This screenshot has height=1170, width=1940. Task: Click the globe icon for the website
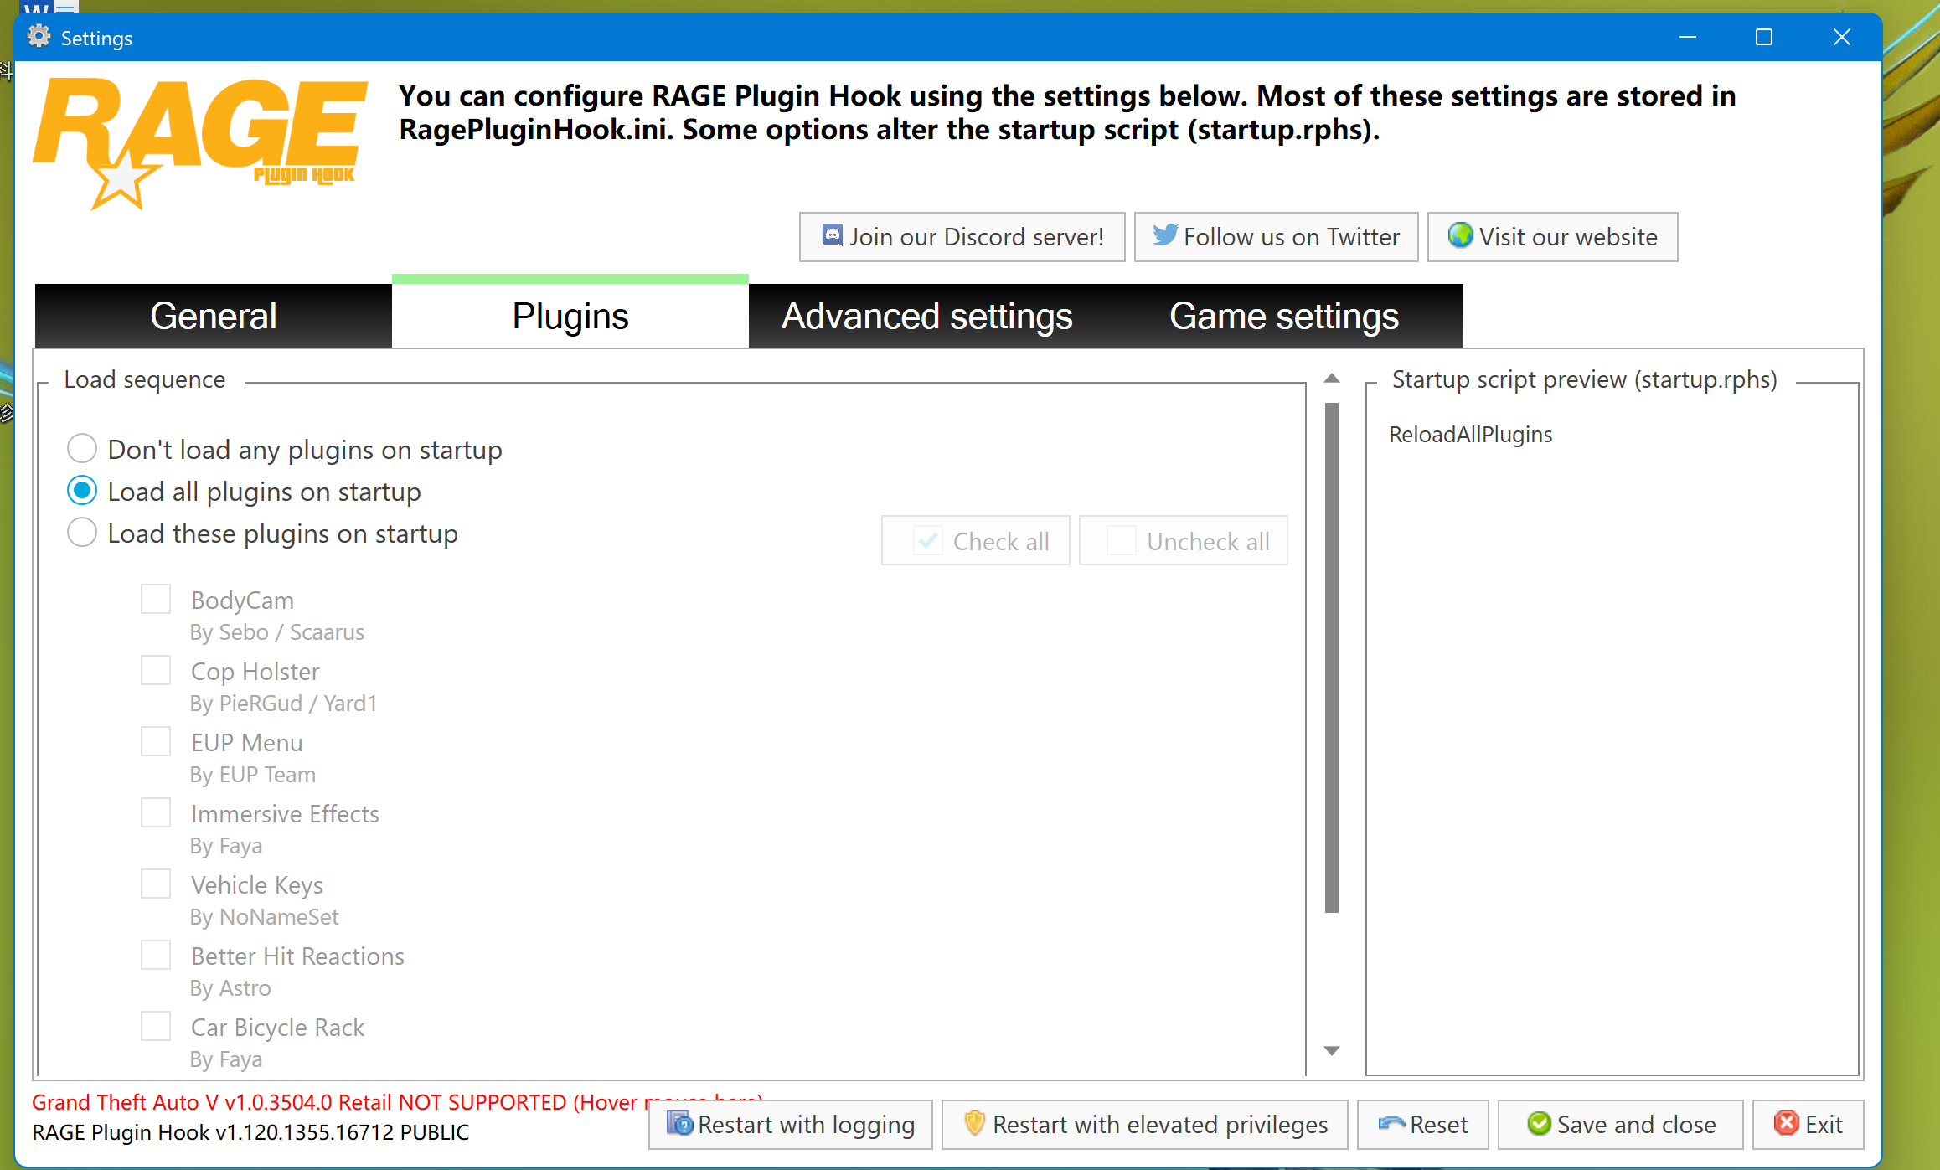[x=1460, y=235]
